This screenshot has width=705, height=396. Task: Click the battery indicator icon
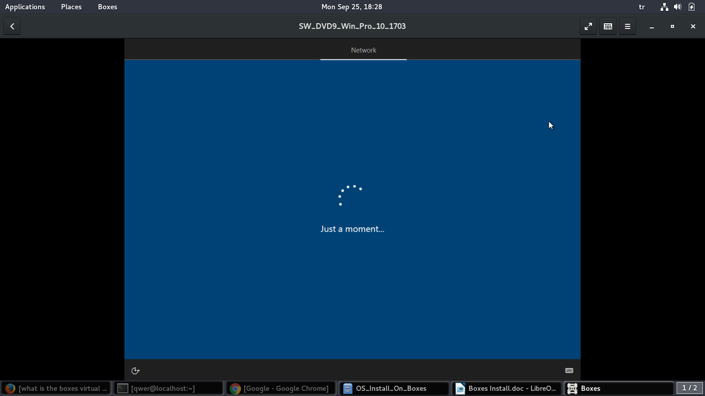[x=692, y=7]
